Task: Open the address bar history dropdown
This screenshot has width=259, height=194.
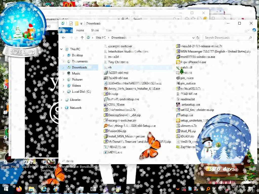Action: coord(193,38)
